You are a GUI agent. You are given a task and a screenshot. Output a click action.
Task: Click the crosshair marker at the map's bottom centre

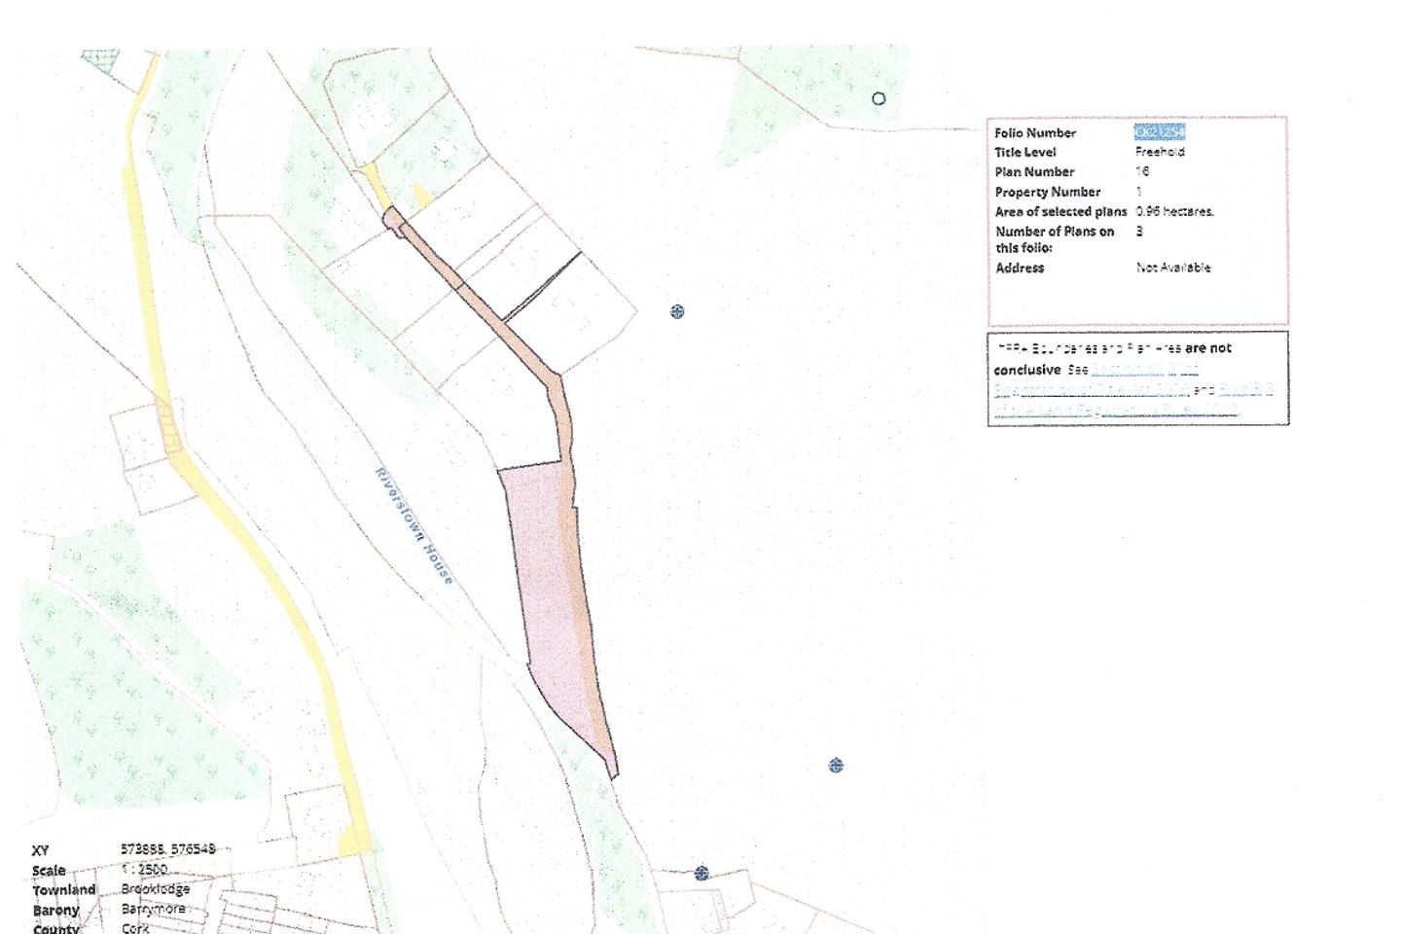tap(701, 873)
